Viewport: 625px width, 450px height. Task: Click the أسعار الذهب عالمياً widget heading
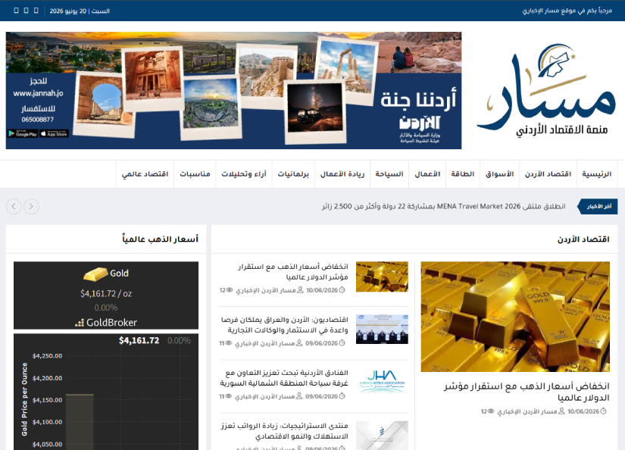point(161,239)
